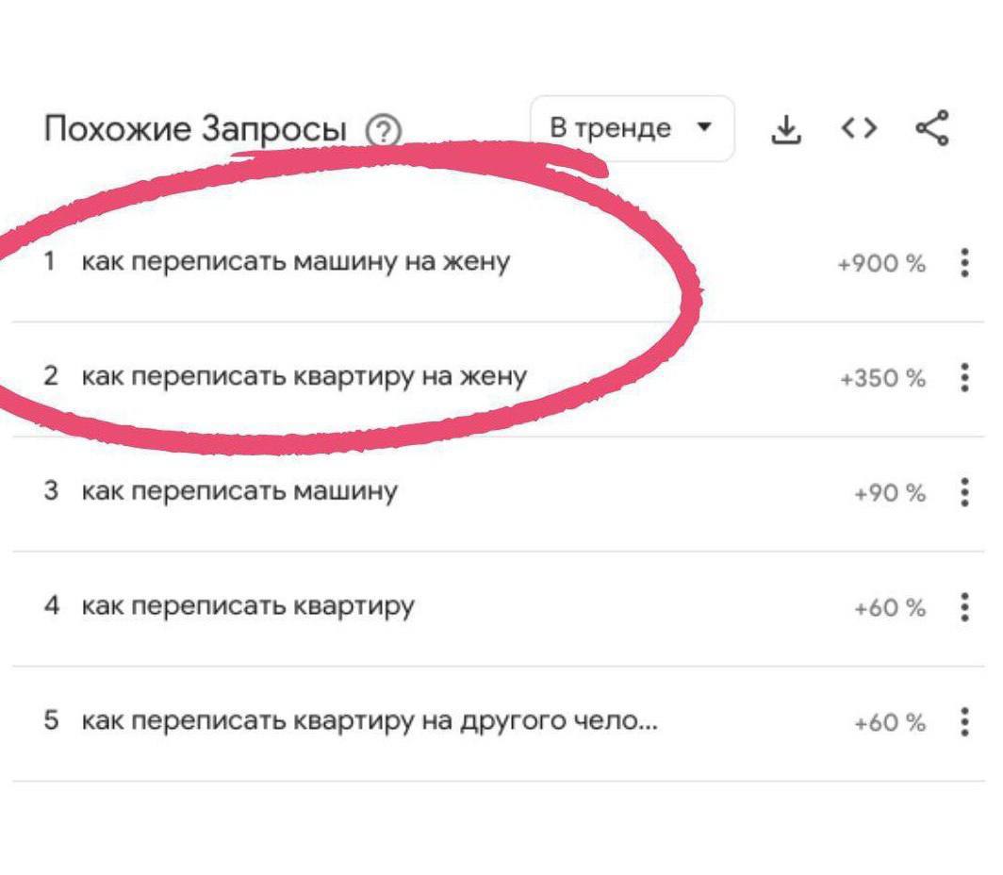Download the related queries as CSV

(785, 129)
